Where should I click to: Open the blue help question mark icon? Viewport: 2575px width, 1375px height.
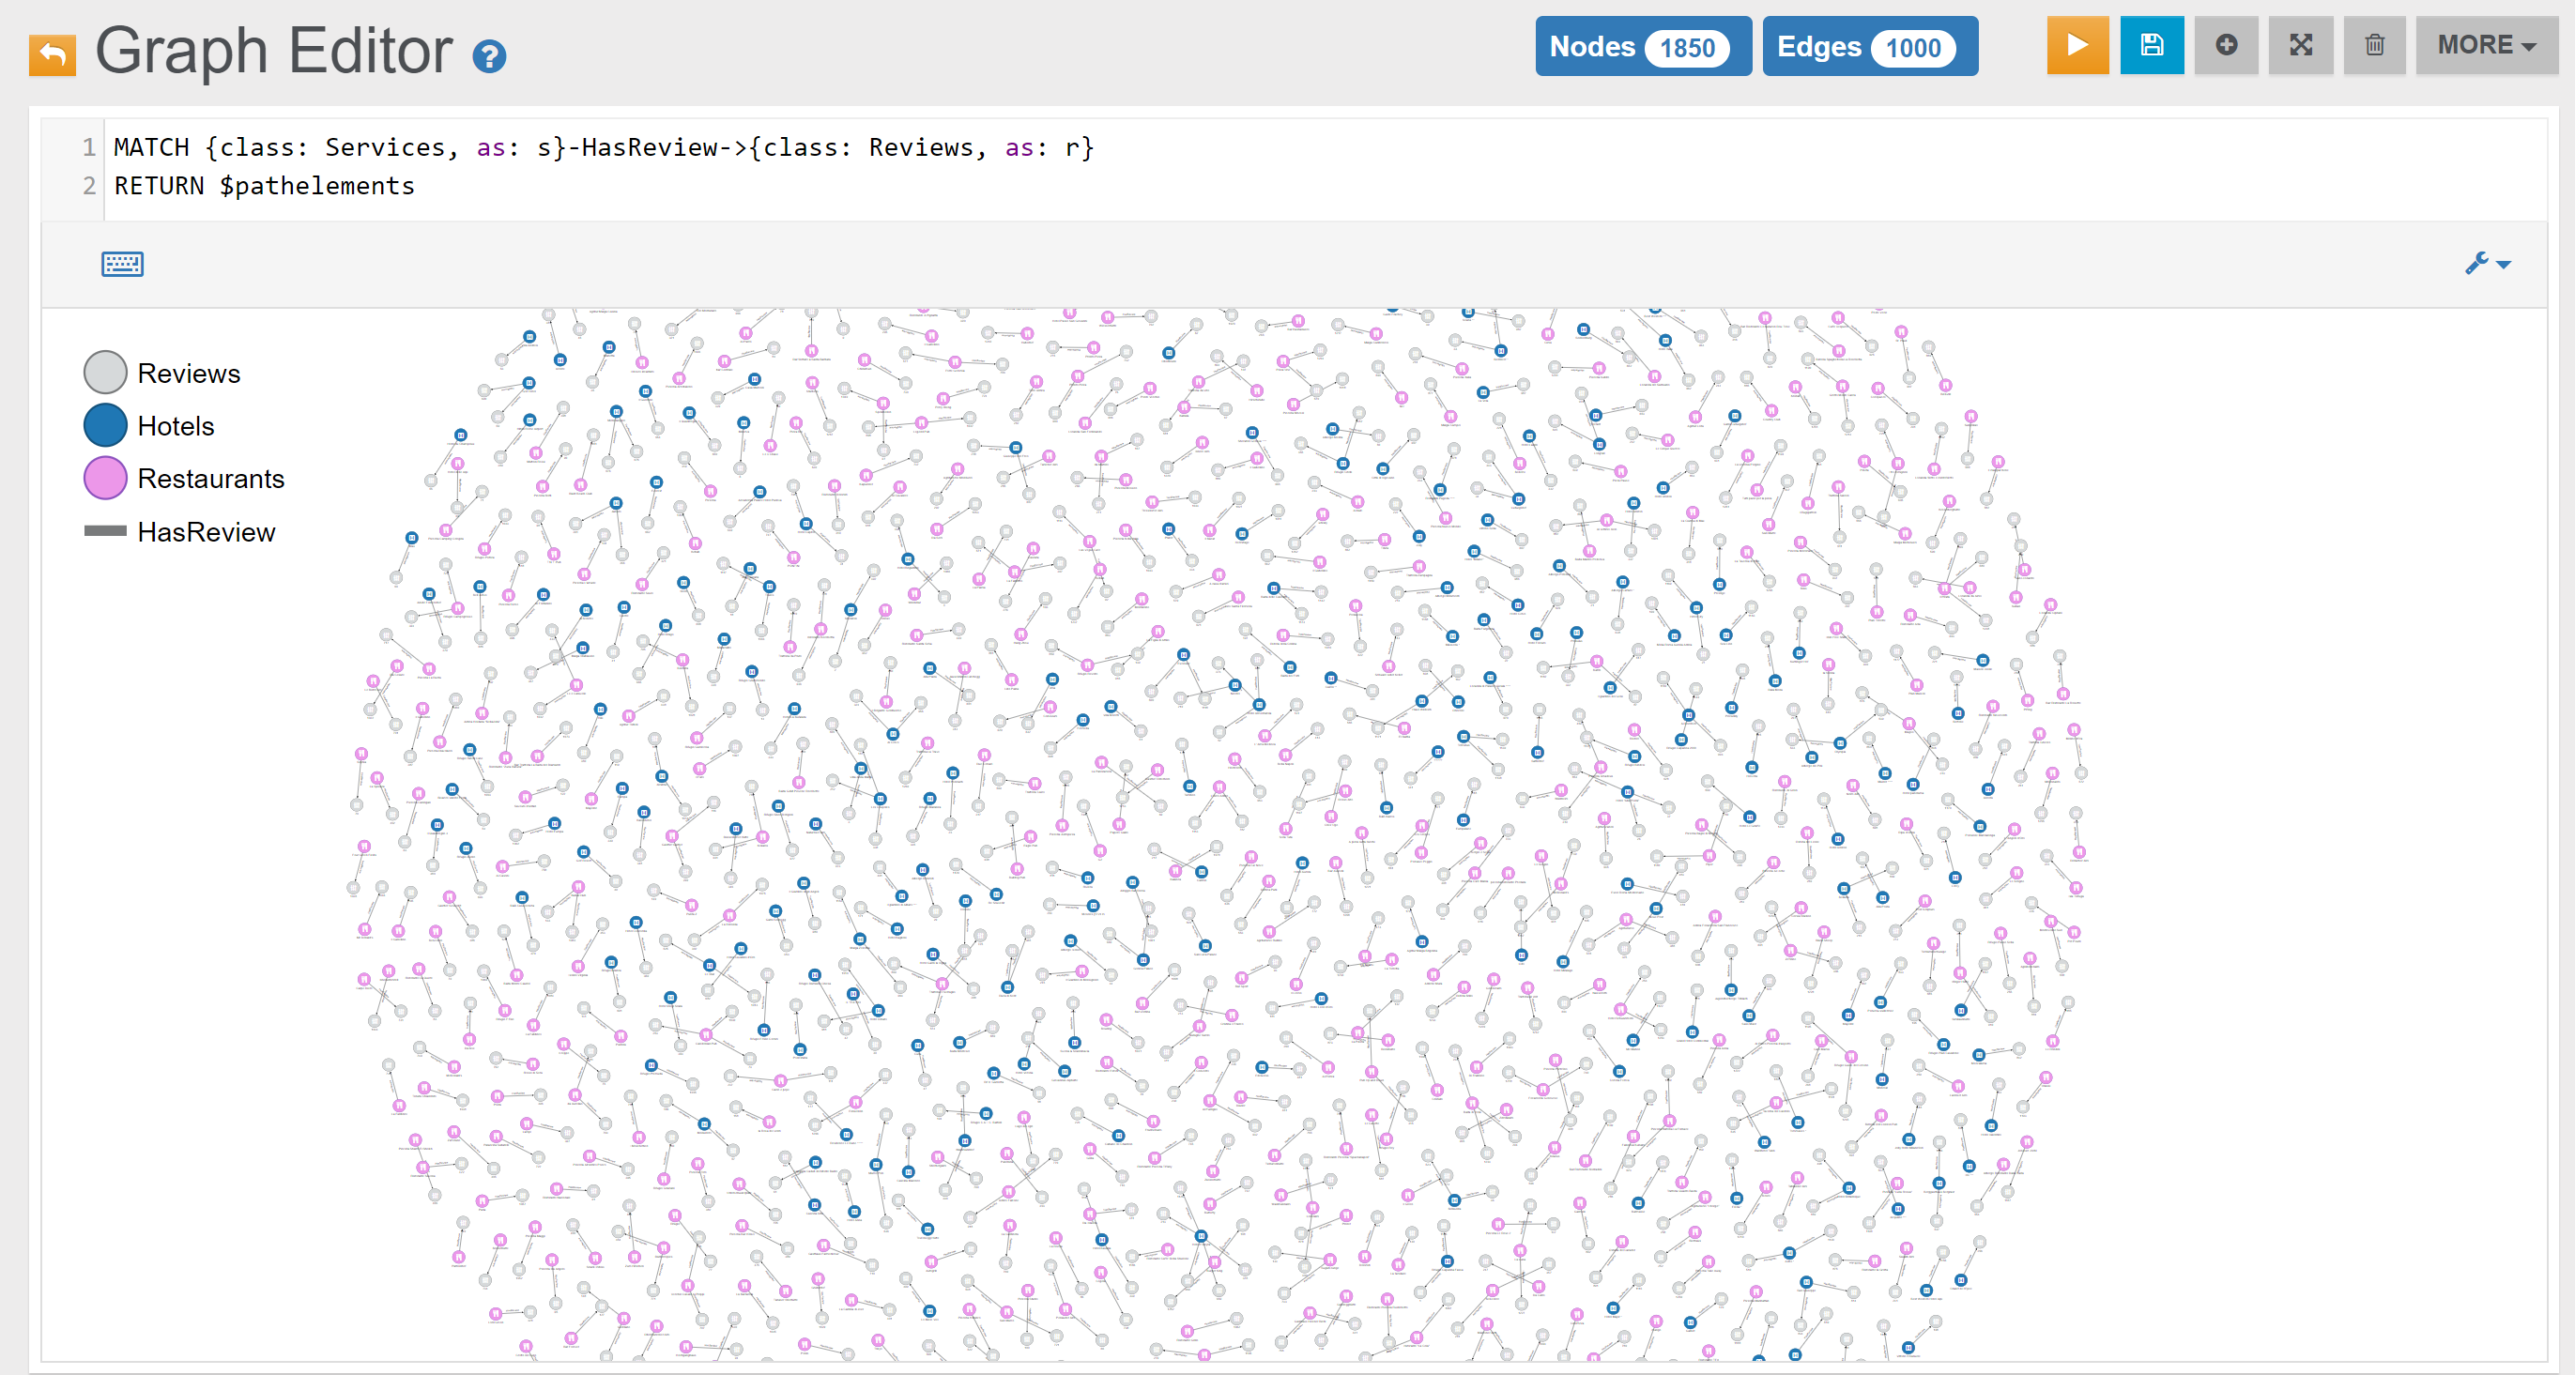tap(489, 57)
